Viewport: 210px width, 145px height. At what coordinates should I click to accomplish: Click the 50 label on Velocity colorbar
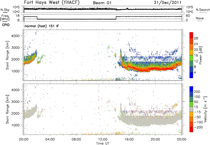point(196,102)
